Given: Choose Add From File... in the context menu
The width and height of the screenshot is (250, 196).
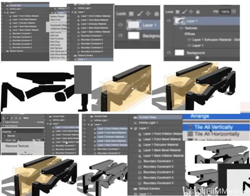Looking at the screenshot, I should [58, 58].
